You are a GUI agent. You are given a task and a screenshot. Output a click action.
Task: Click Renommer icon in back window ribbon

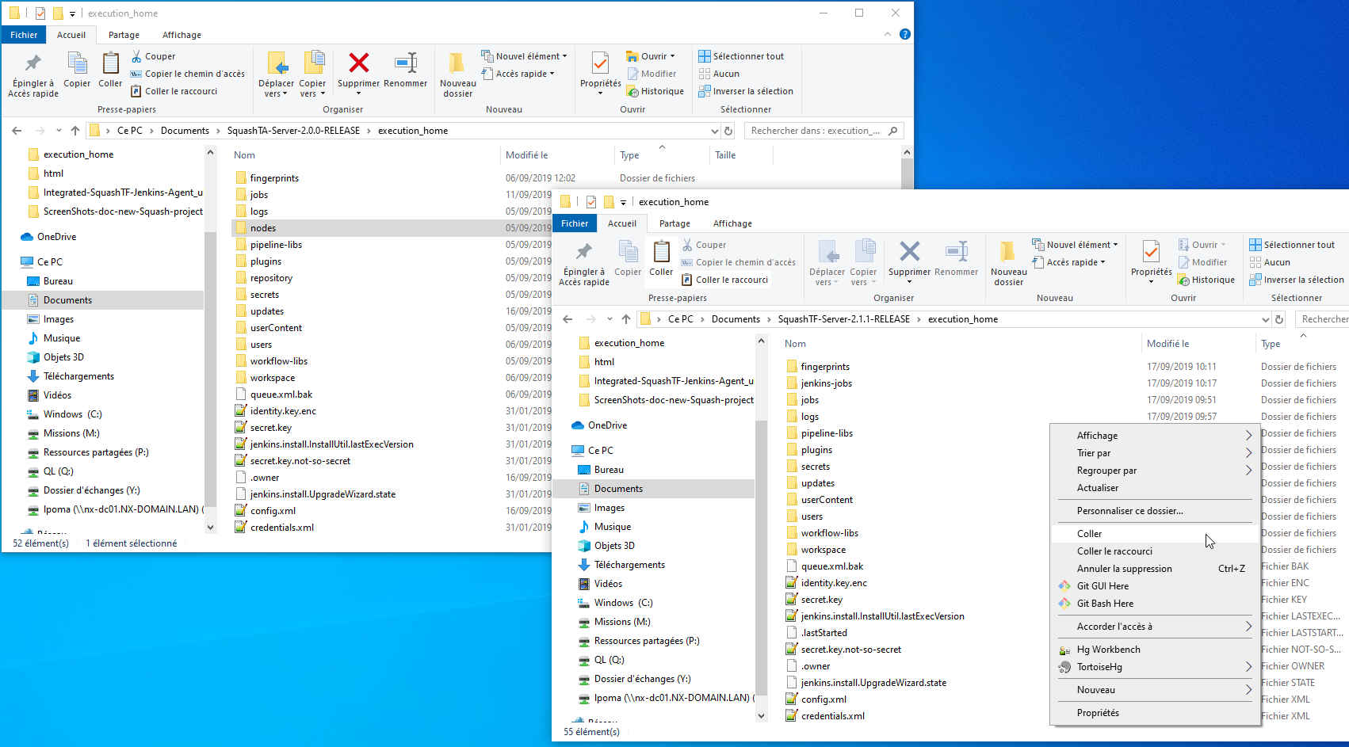coord(405,63)
